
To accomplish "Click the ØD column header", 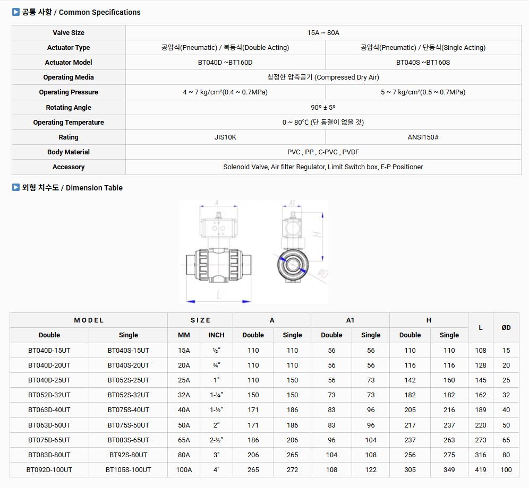I will click(506, 328).
